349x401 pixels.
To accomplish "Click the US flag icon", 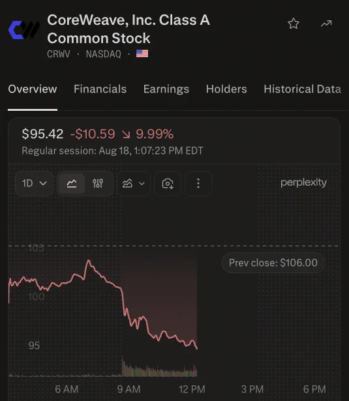I will [142, 53].
